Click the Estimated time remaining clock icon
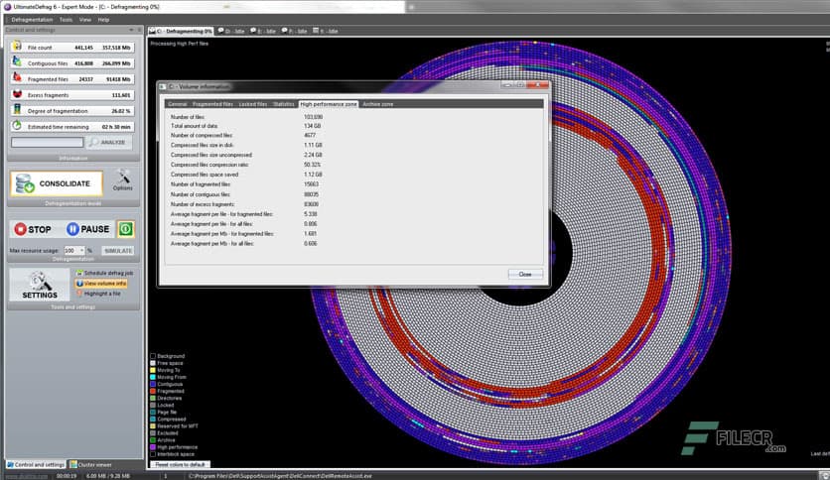830x480 pixels. tap(17, 126)
